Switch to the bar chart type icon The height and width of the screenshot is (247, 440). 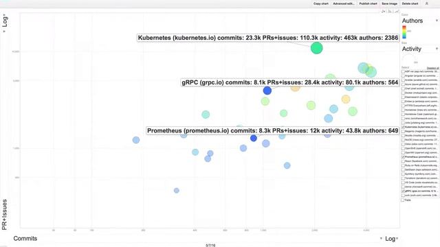tap(390, 11)
